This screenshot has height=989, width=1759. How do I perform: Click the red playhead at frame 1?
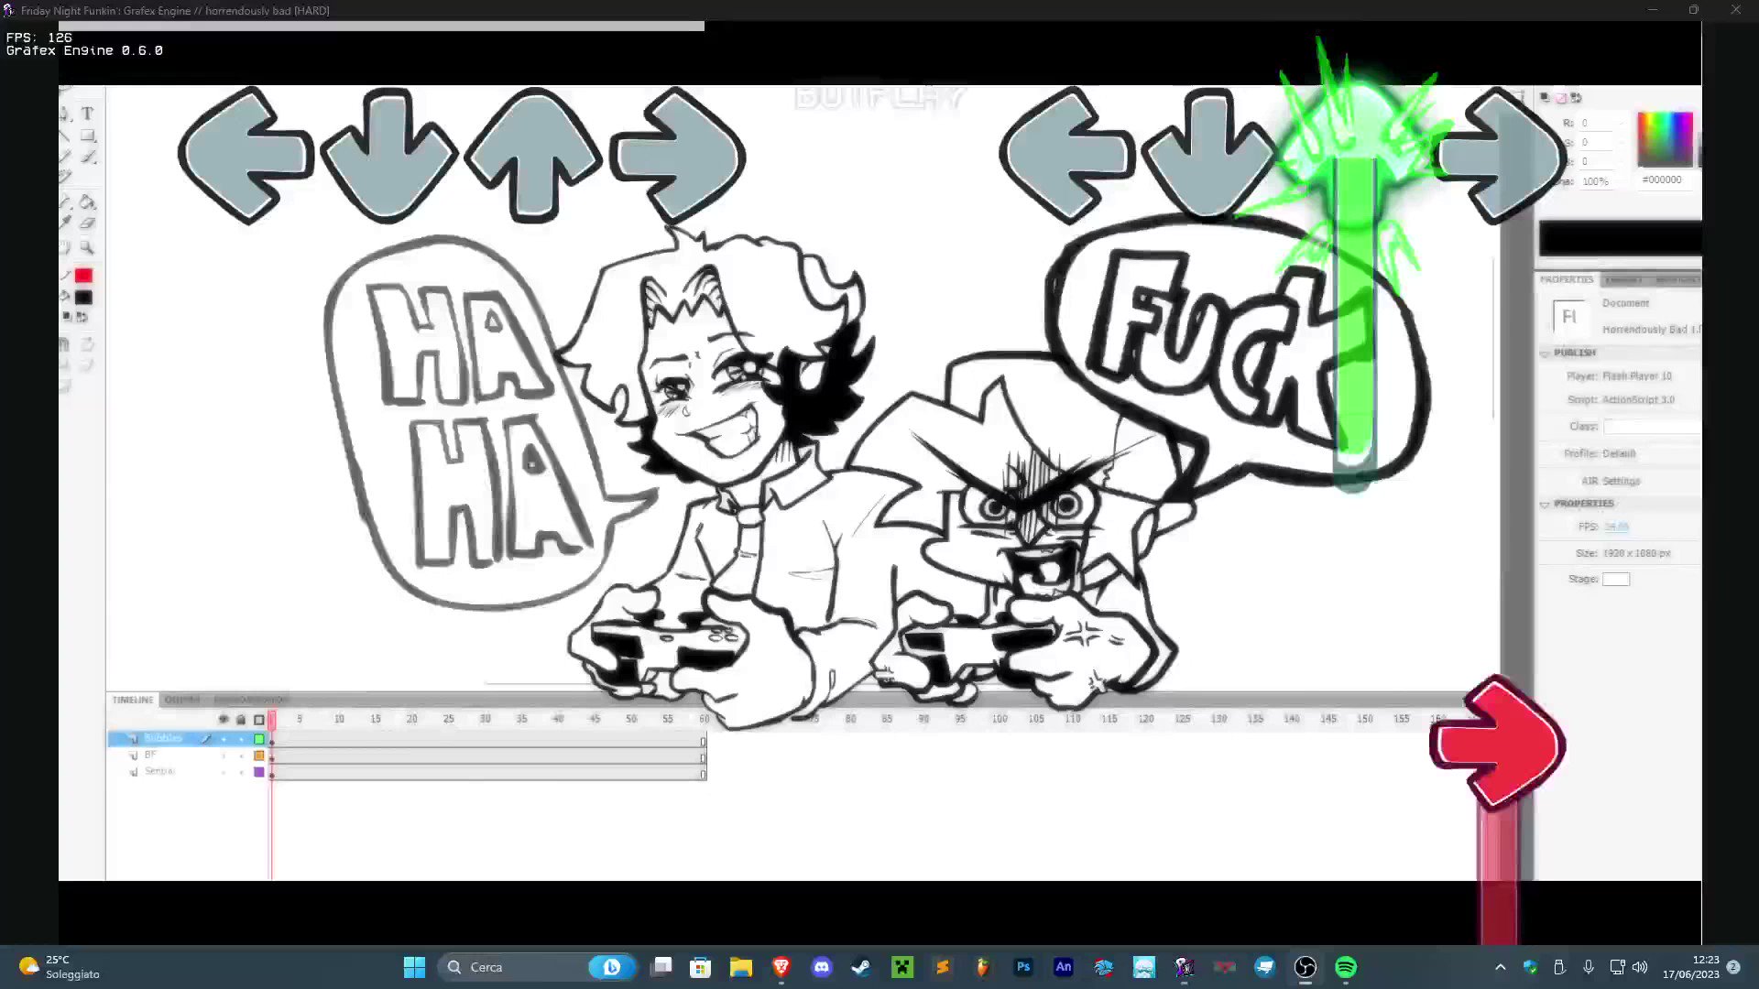coord(271,721)
